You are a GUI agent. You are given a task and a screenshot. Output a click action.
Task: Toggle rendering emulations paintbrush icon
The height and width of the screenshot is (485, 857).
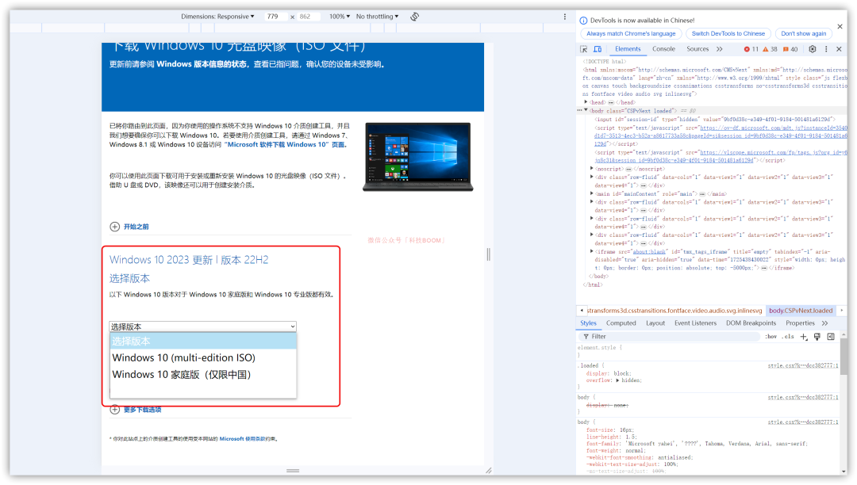click(x=817, y=337)
